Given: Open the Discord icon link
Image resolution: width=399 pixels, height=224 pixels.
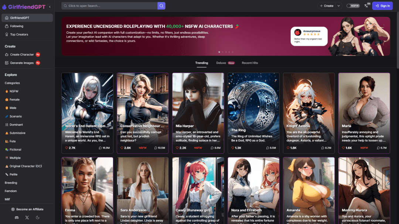Looking at the screenshot, I should [17, 218].
